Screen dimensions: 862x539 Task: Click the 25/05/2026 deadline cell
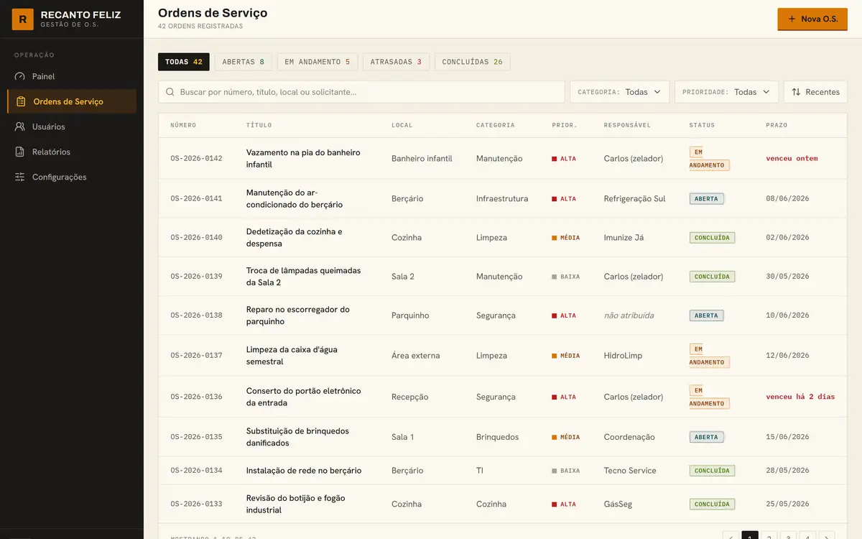pos(787,505)
